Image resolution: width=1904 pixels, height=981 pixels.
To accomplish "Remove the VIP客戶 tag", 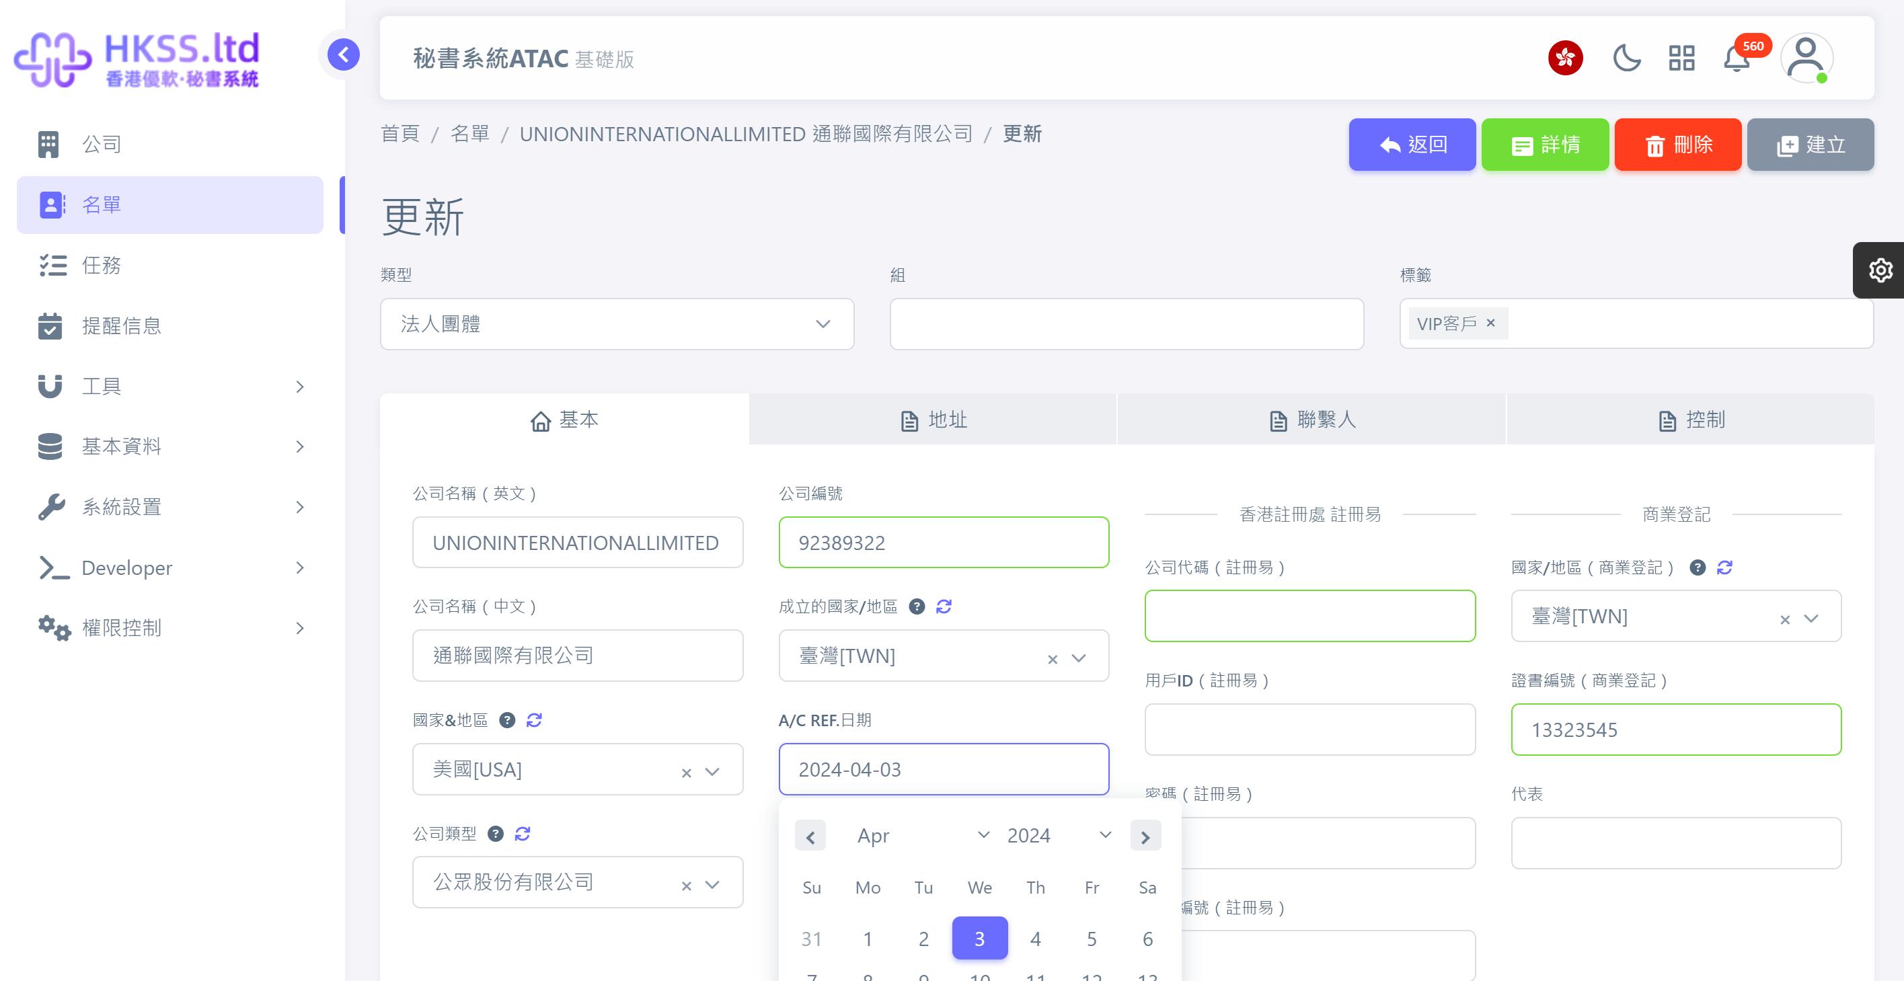I will (x=1491, y=323).
